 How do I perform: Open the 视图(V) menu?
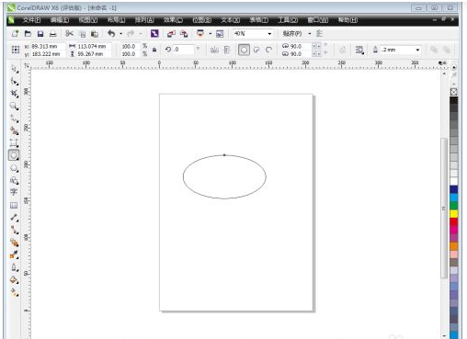click(x=88, y=20)
